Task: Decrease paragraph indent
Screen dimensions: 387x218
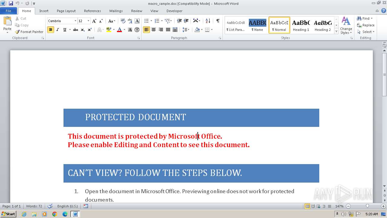Action: click(179, 21)
